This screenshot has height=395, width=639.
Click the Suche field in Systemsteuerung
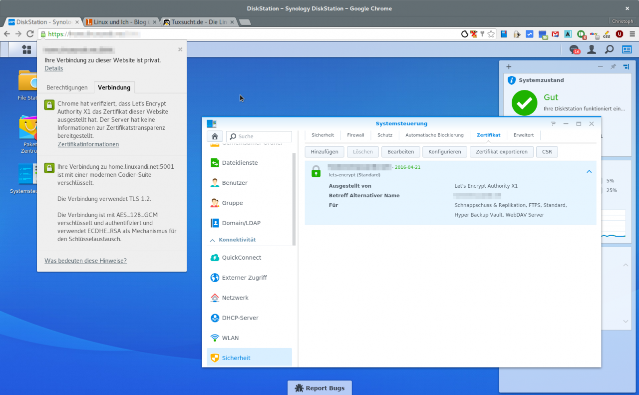tap(259, 136)
